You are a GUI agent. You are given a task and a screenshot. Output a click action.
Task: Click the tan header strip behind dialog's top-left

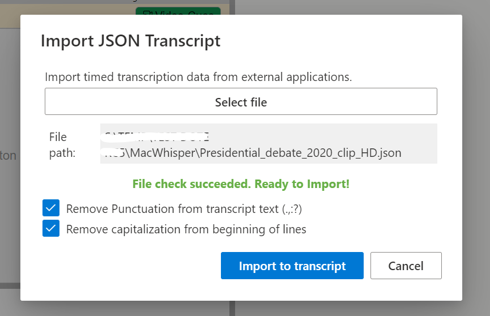click(x=10, y=20)
